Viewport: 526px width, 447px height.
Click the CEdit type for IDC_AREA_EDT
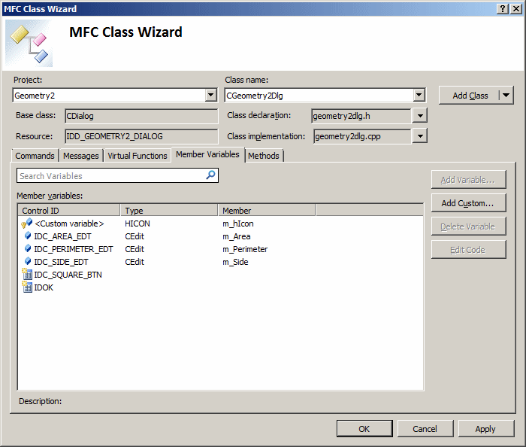coord(135,236)
